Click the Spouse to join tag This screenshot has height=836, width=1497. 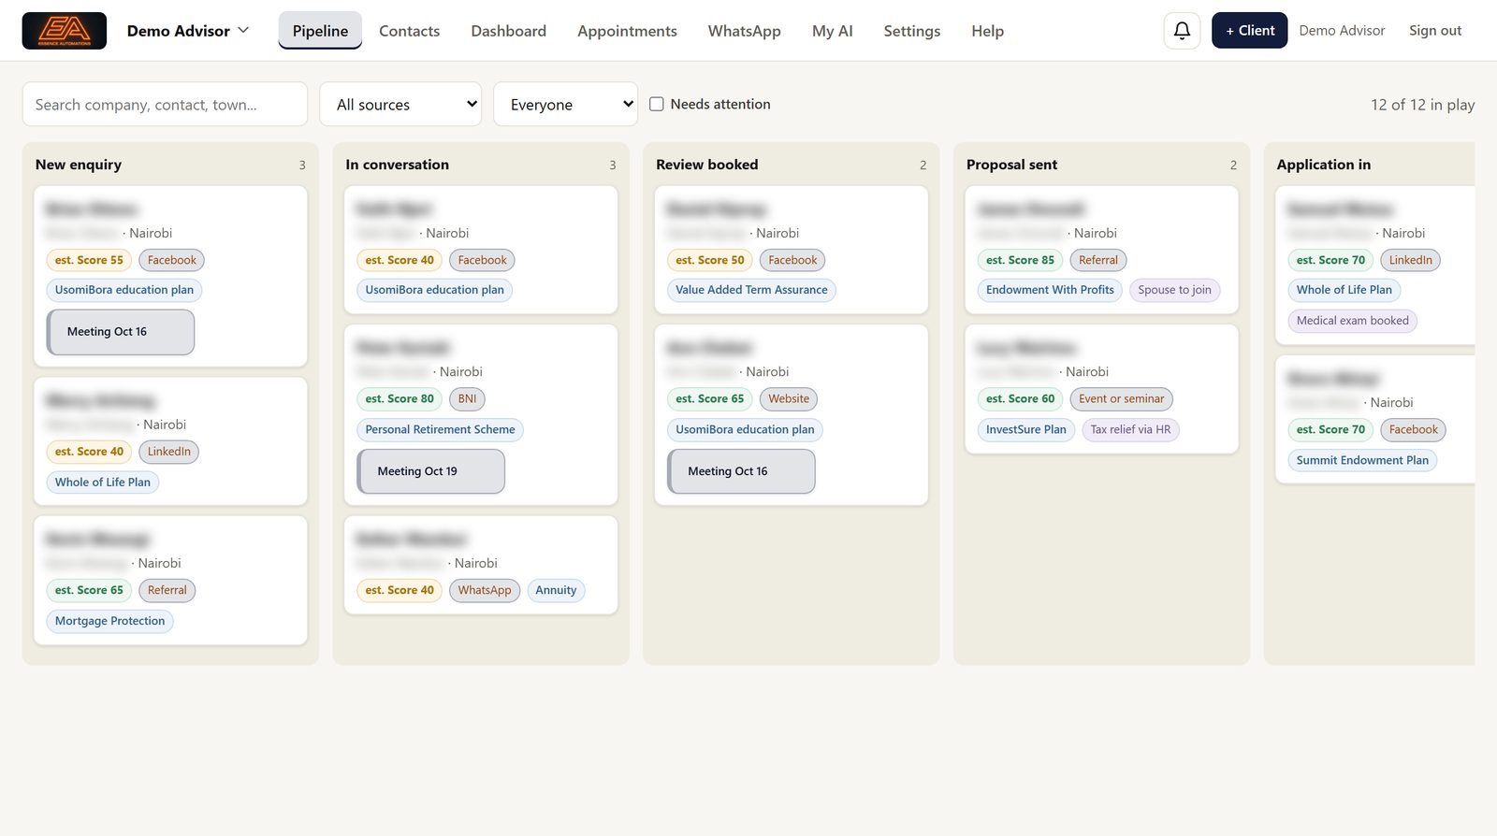point(1174,290)
